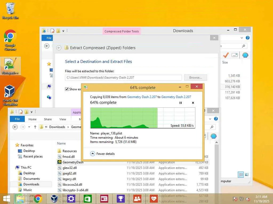
Task: Click first Geometry Dash 2.207 source link
Action: [142, 97]
